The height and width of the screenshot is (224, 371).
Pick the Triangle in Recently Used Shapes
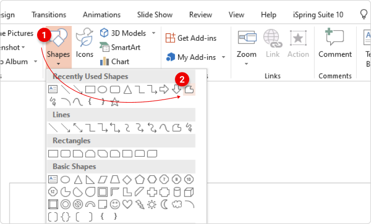[128, 89]
